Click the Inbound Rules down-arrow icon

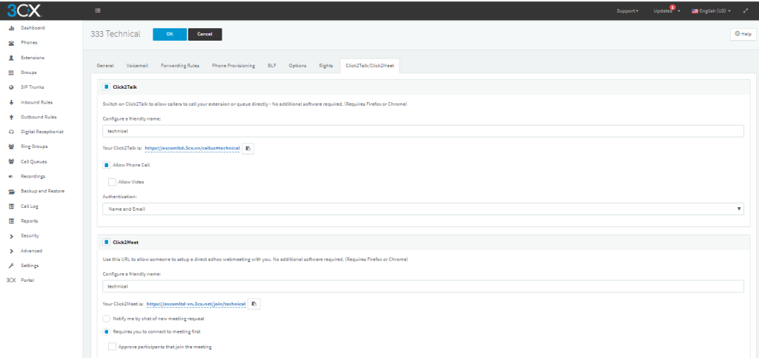11,102
